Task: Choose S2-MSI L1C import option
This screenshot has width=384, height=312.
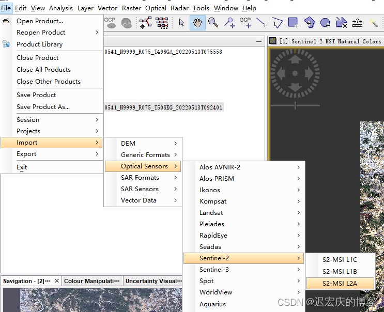Action: pos(340,260)
